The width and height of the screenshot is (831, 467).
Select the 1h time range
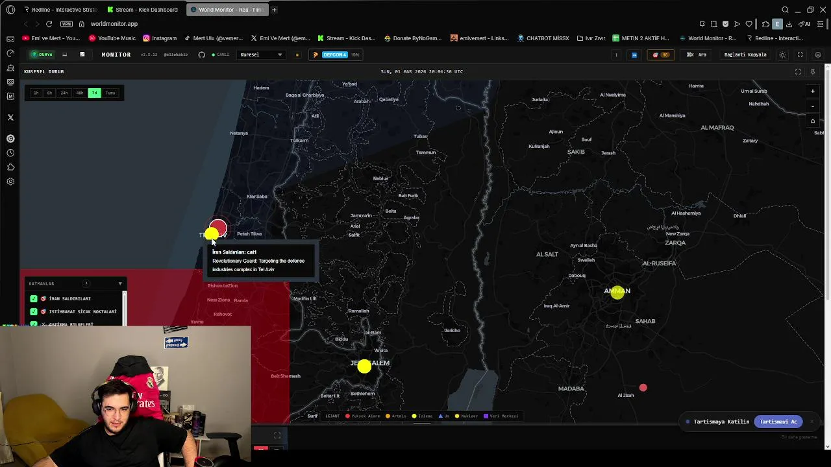pos(36,93)
